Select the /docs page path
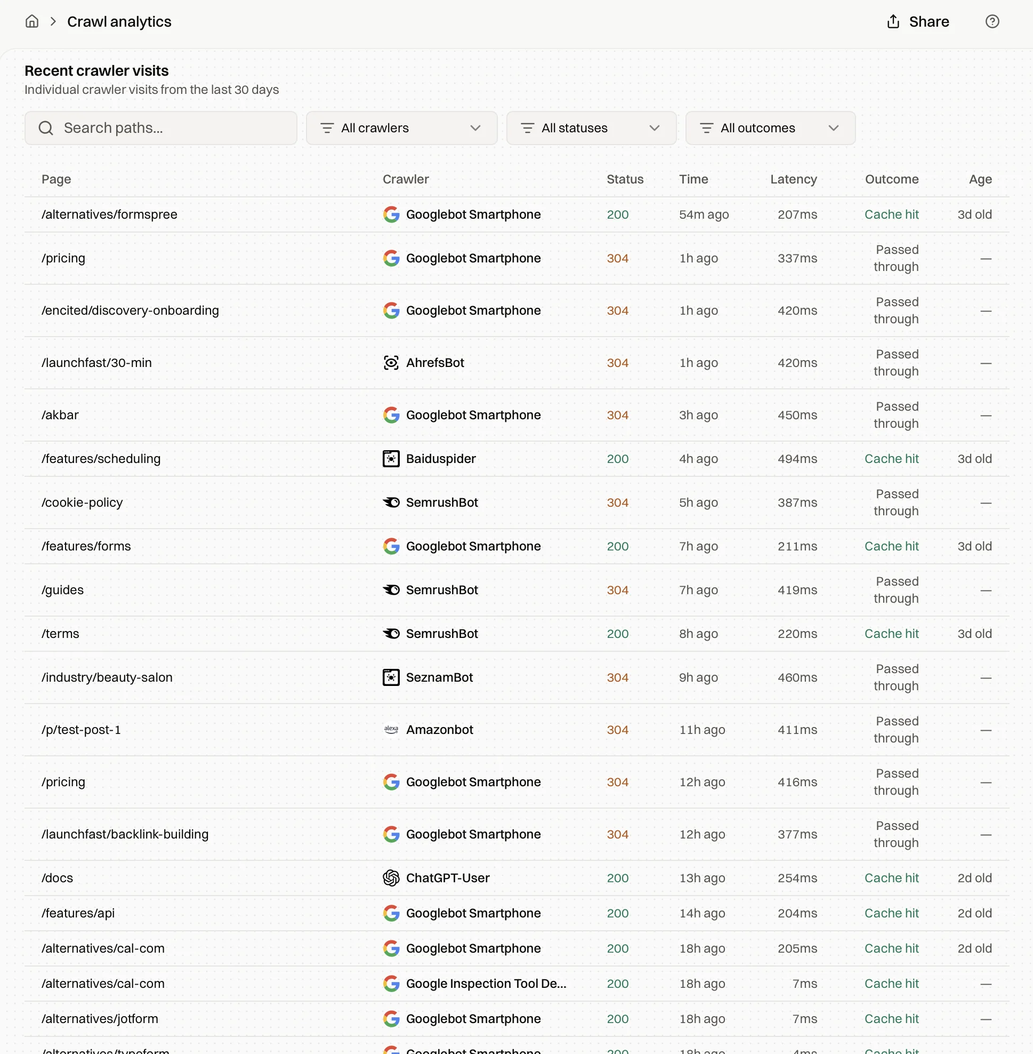The image size is (1033, 1054). point(57,877)
